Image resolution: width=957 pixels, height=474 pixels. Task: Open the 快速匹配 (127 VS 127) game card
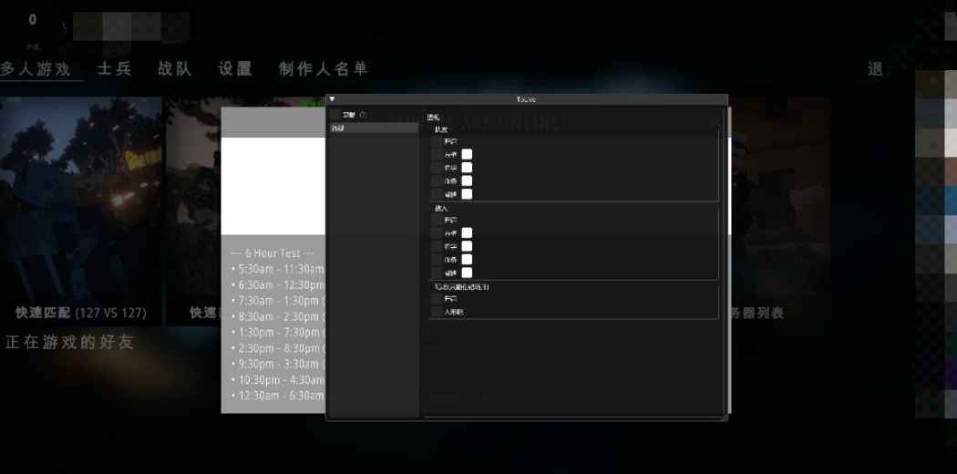click(81, 211)
